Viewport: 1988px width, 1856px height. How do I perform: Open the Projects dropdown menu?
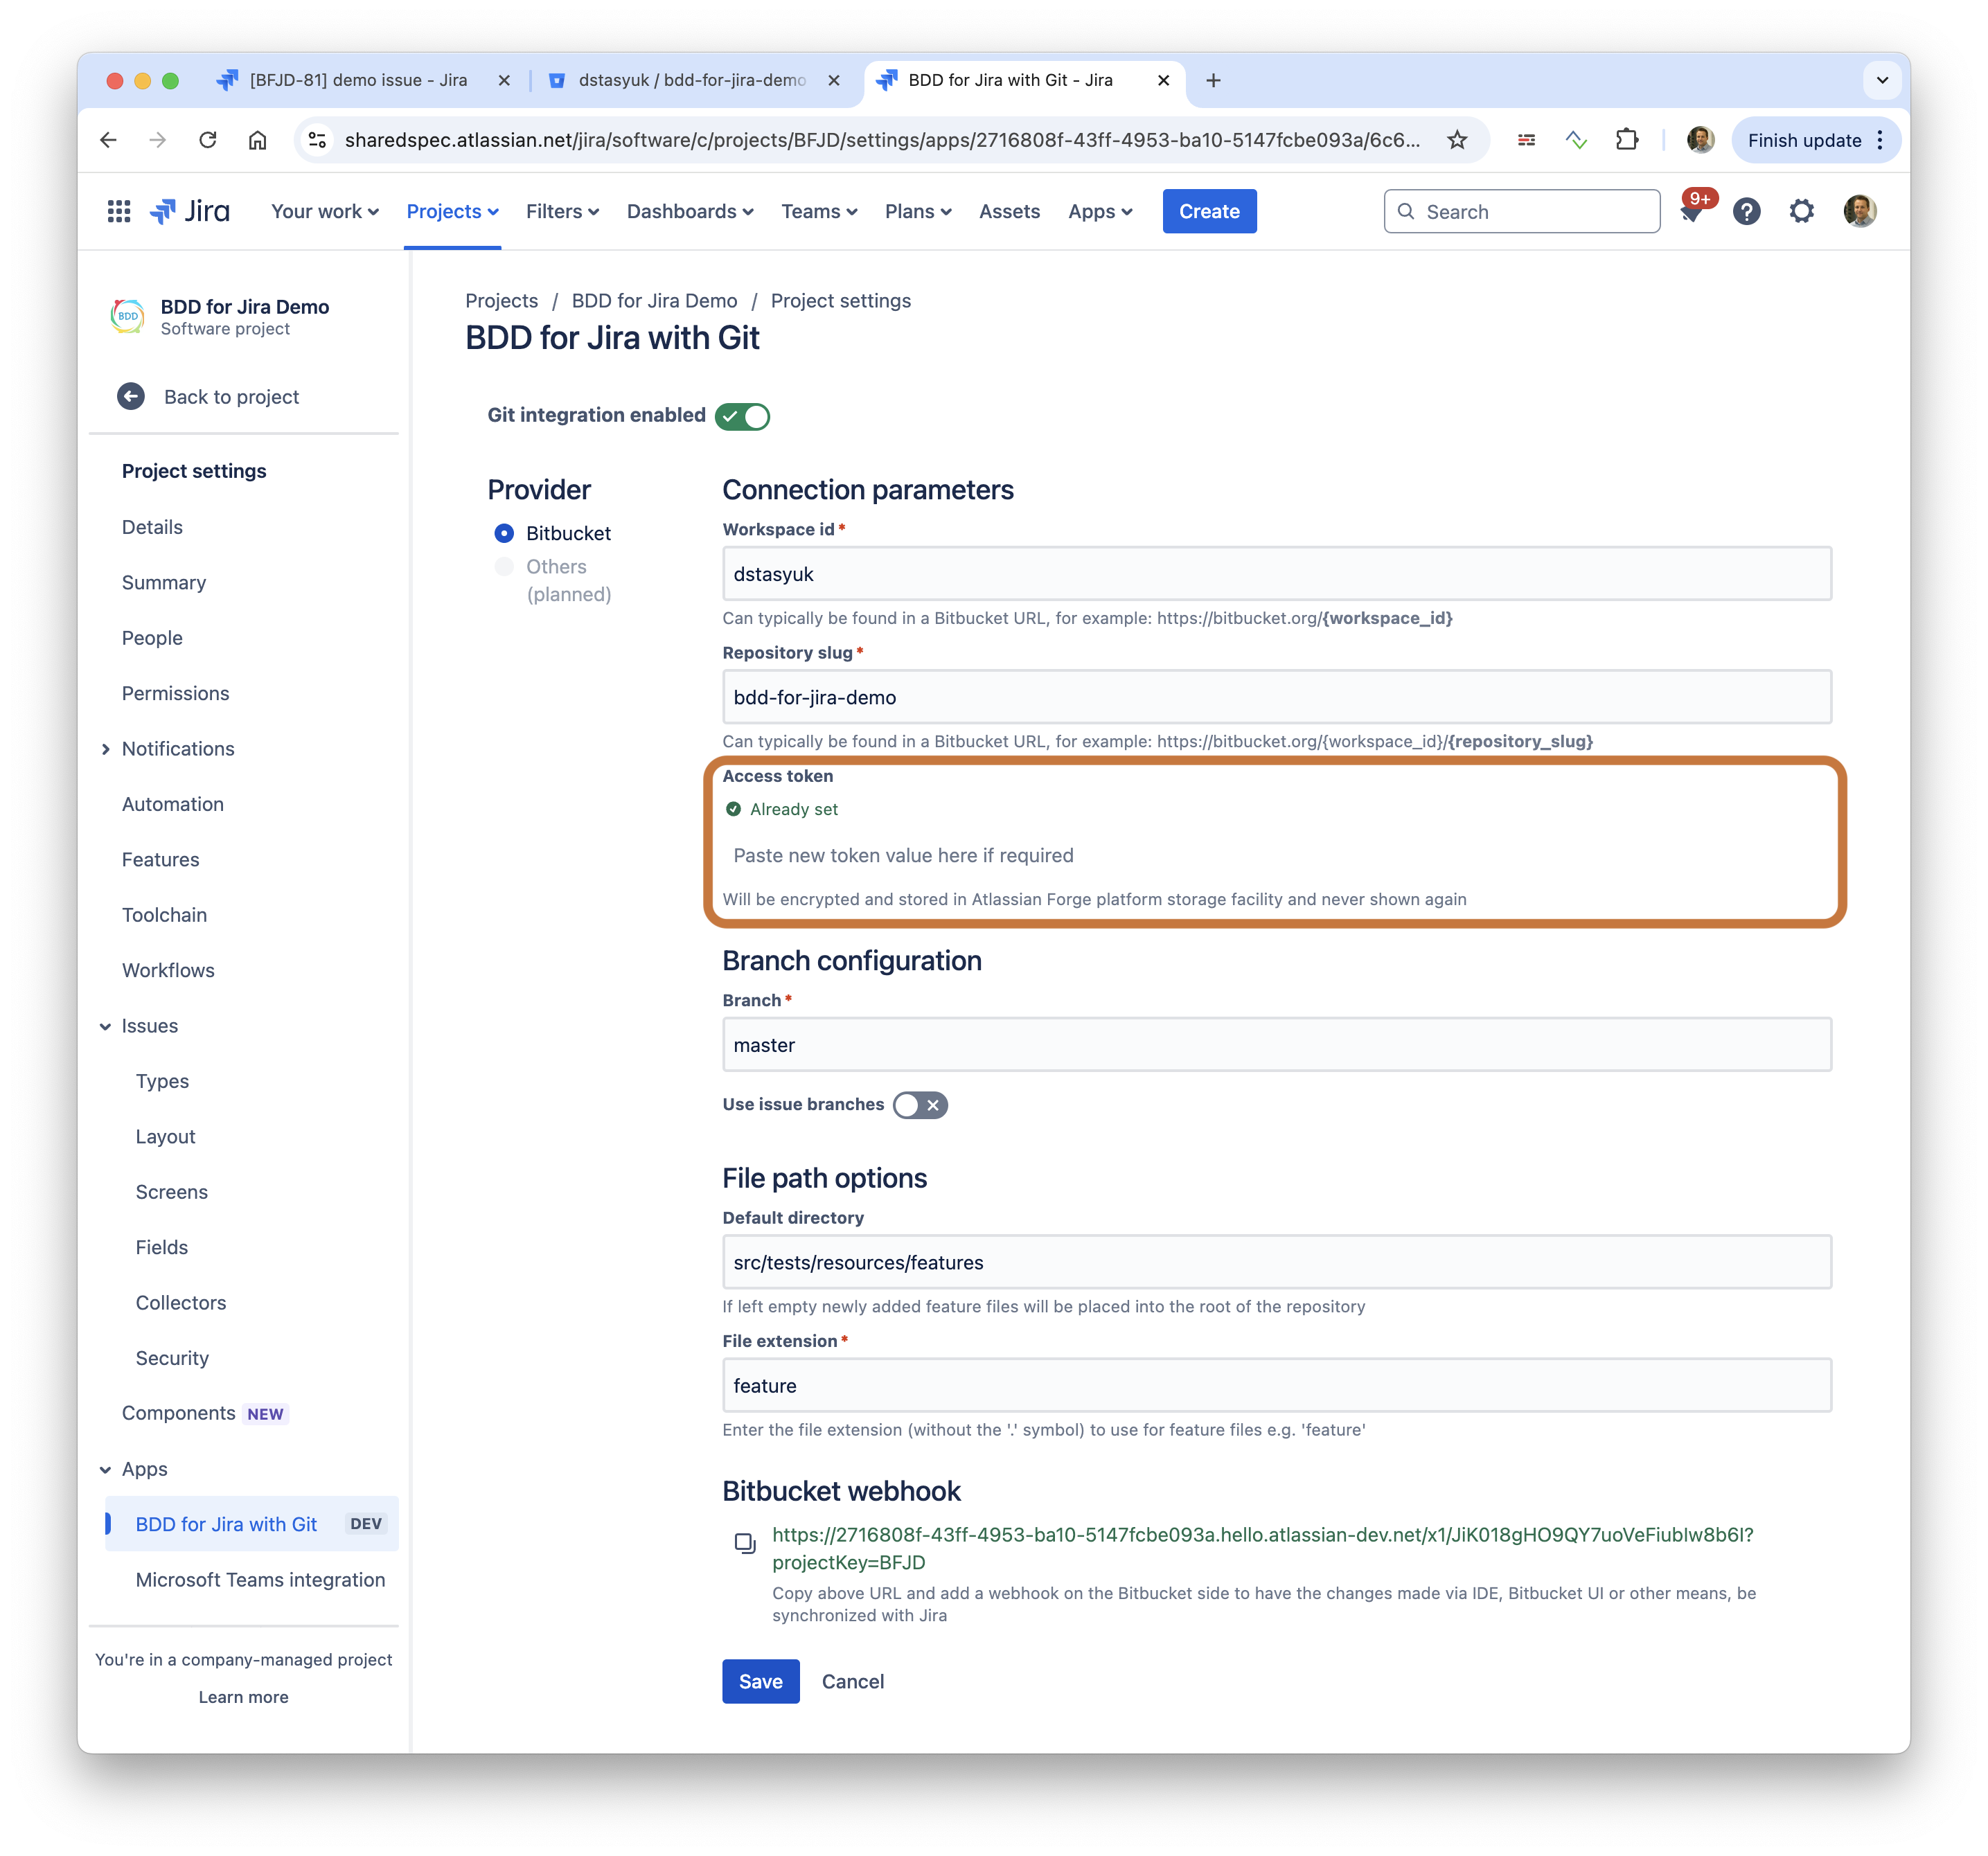[x=452, y=211]
